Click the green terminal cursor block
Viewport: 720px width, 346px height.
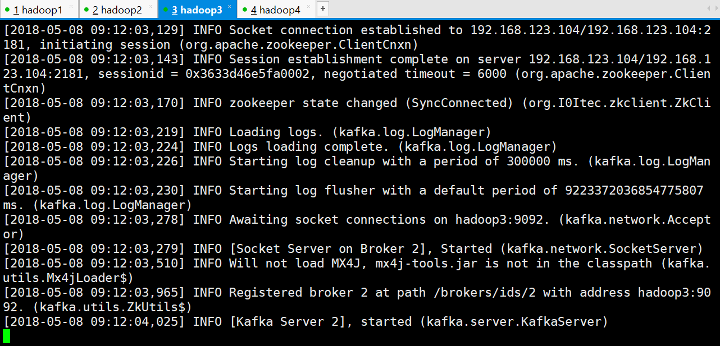(x=6, y=336)
